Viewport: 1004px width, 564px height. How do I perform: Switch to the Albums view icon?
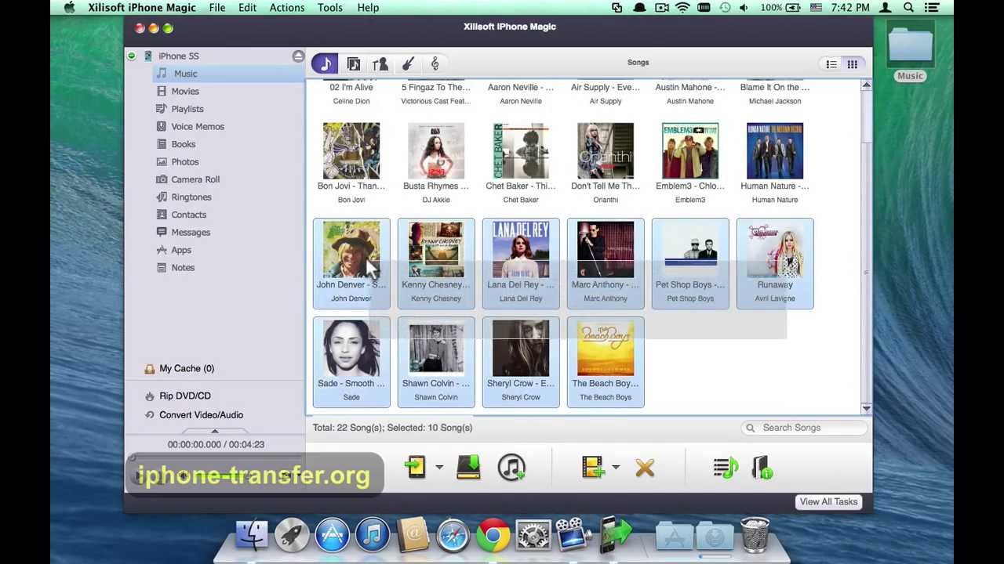pos(354,64)
